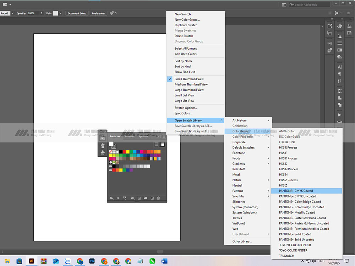Screen dimensions: 355x266
Task: Open the Character panel icon
Action: pos(339,67)
